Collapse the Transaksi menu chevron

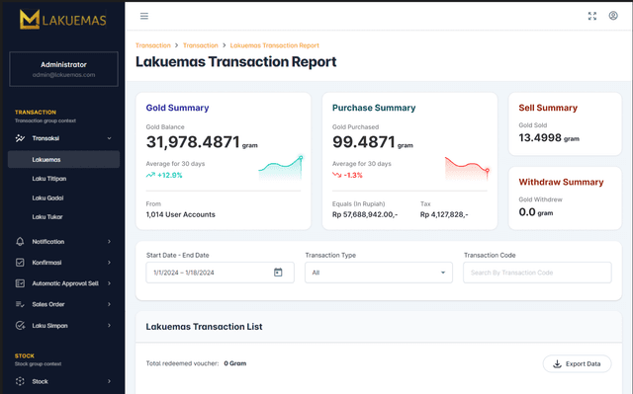[109, 138]
